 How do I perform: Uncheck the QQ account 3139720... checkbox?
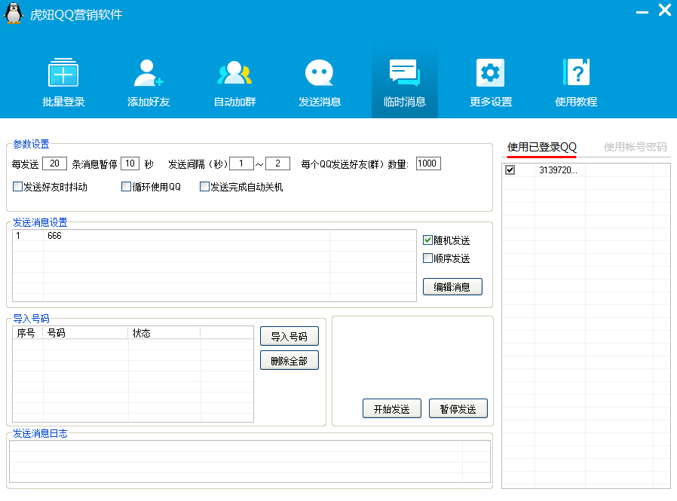pos(510,170)
